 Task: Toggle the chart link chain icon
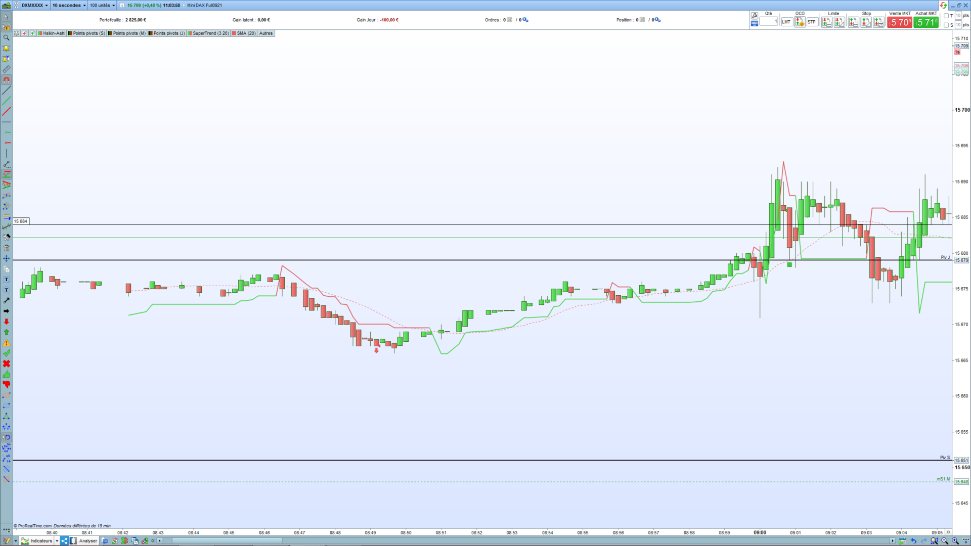[x=16, y=5]
